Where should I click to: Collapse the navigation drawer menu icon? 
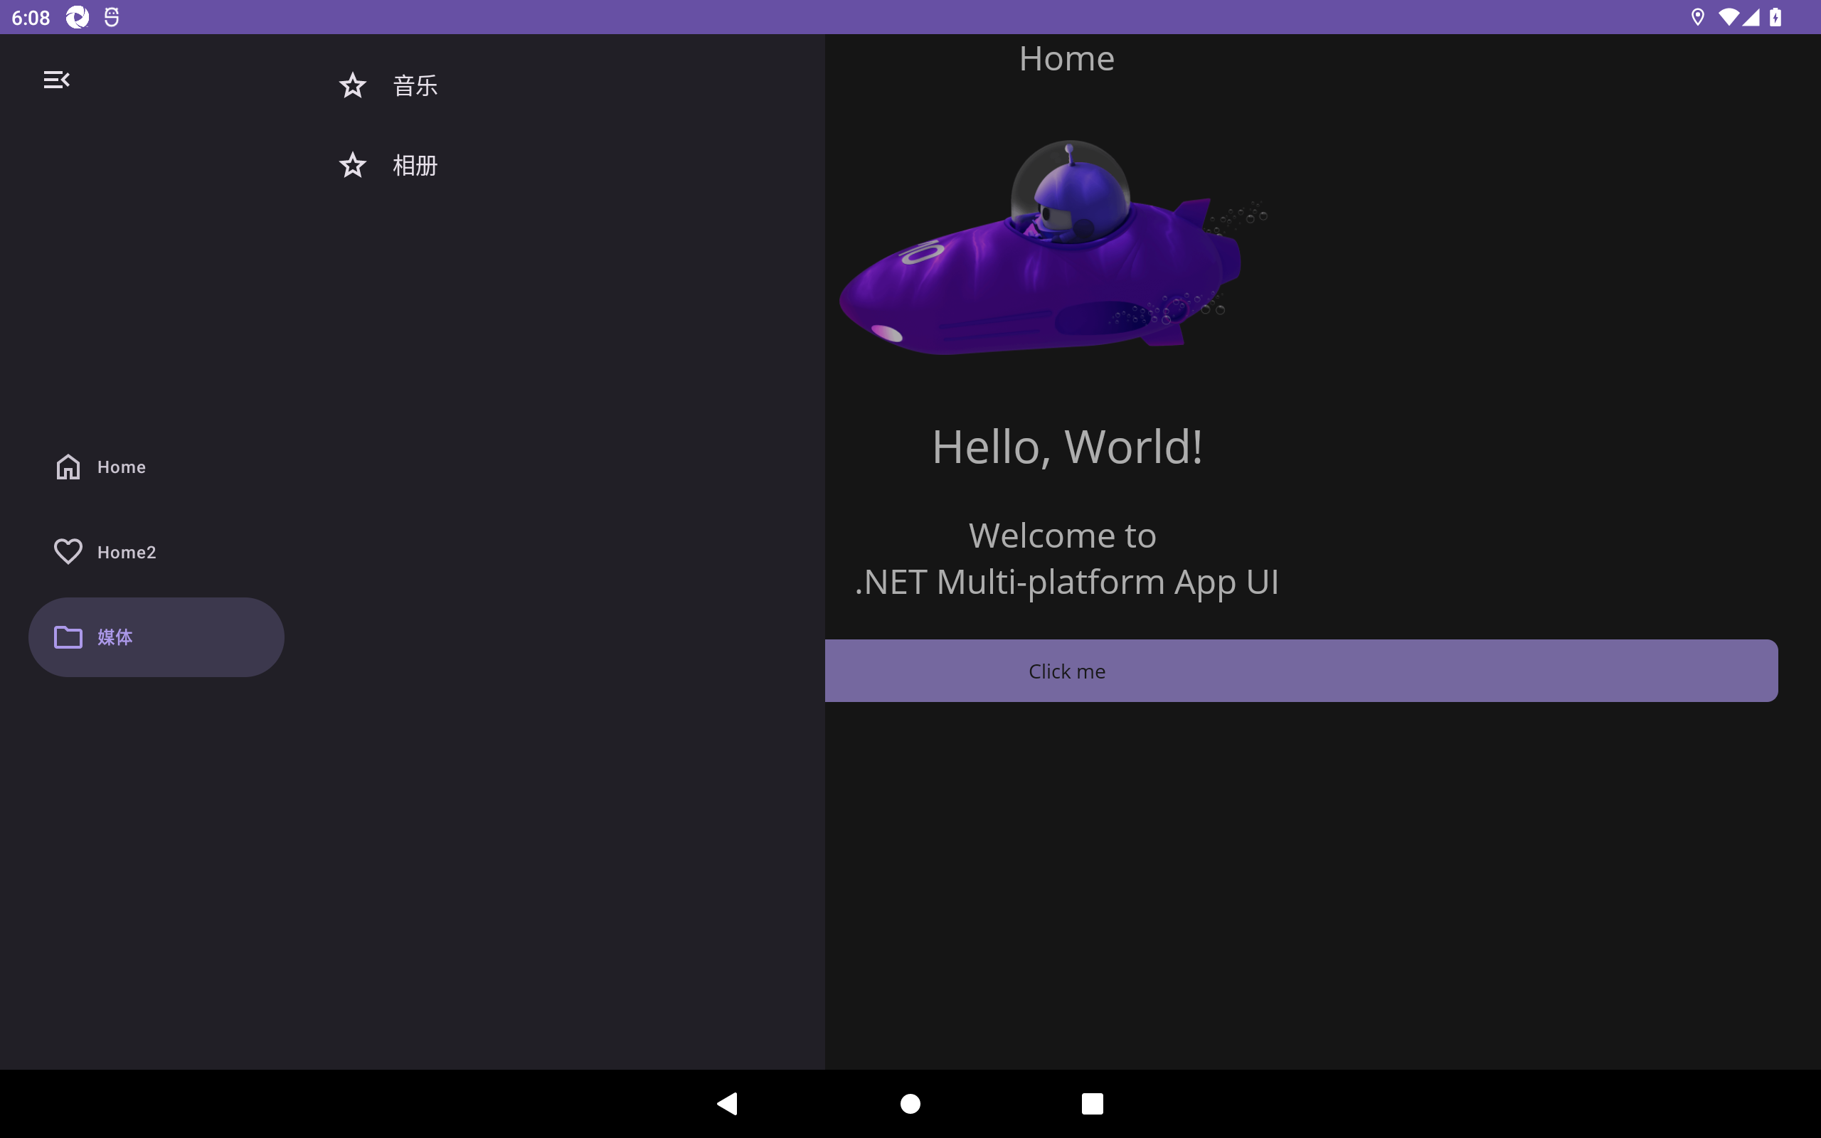click(56, 80)
